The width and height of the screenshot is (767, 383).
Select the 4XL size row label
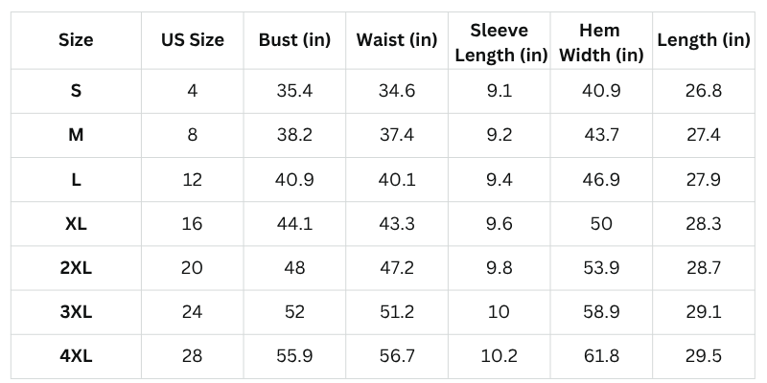click(x=76, y=355)
